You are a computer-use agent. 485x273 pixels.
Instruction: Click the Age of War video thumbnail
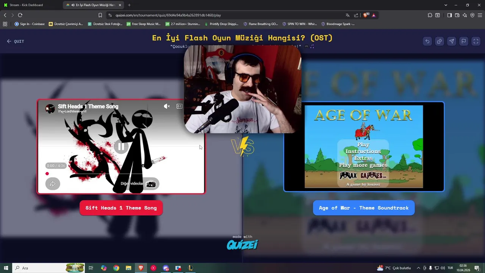(x=364, y=146)
